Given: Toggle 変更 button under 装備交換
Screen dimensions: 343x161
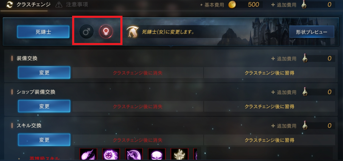Looking at the screenshot, I should pos(44,73).
